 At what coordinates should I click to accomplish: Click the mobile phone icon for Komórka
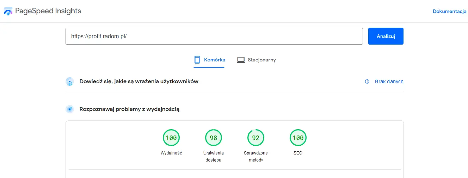197,60
